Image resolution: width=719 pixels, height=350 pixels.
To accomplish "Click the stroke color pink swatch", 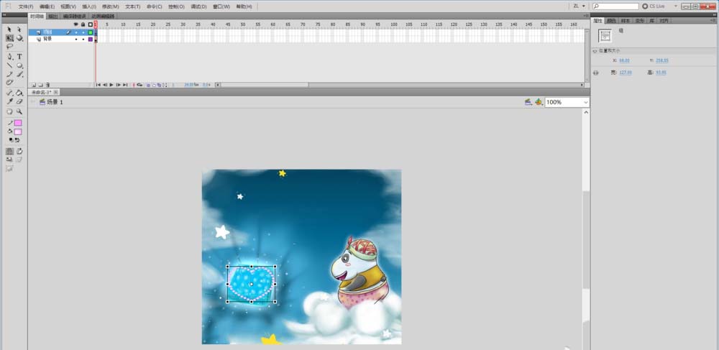I will (18, 123).
